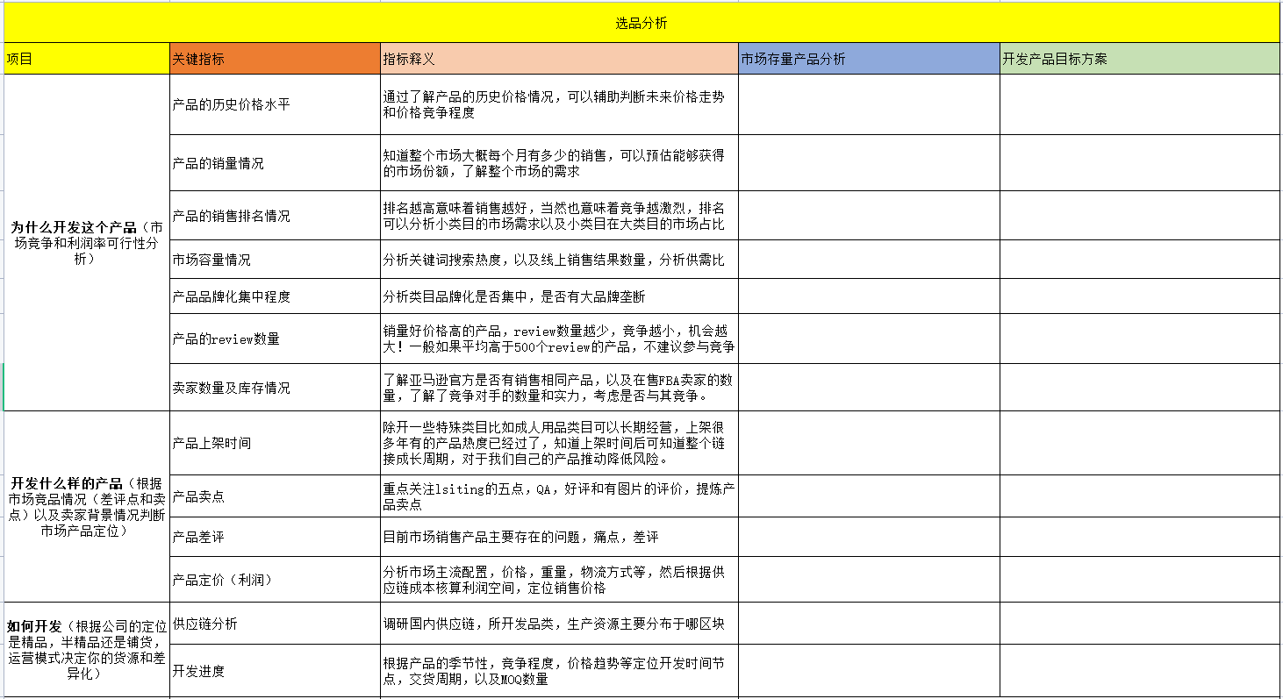
Task: Click the description 分析类目品牌化是否集中
Action: tap(559, 296)
